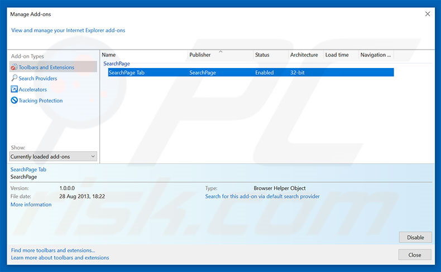The width and height of the screenshot is (441, 272).
Task: Click the Browser Helper Object type value
Action: pos(280,188)
